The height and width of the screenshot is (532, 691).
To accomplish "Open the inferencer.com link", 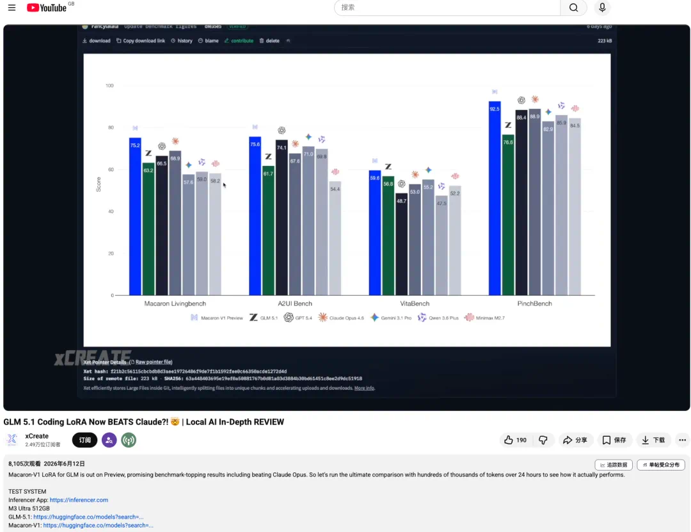I will [x=79, y=500].
